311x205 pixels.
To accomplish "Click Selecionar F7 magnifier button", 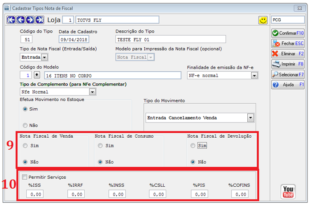I will (288, 74).
